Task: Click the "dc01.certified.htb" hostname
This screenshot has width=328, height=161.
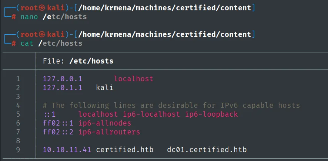Action: pyautogui.click(x=207, y=150)
